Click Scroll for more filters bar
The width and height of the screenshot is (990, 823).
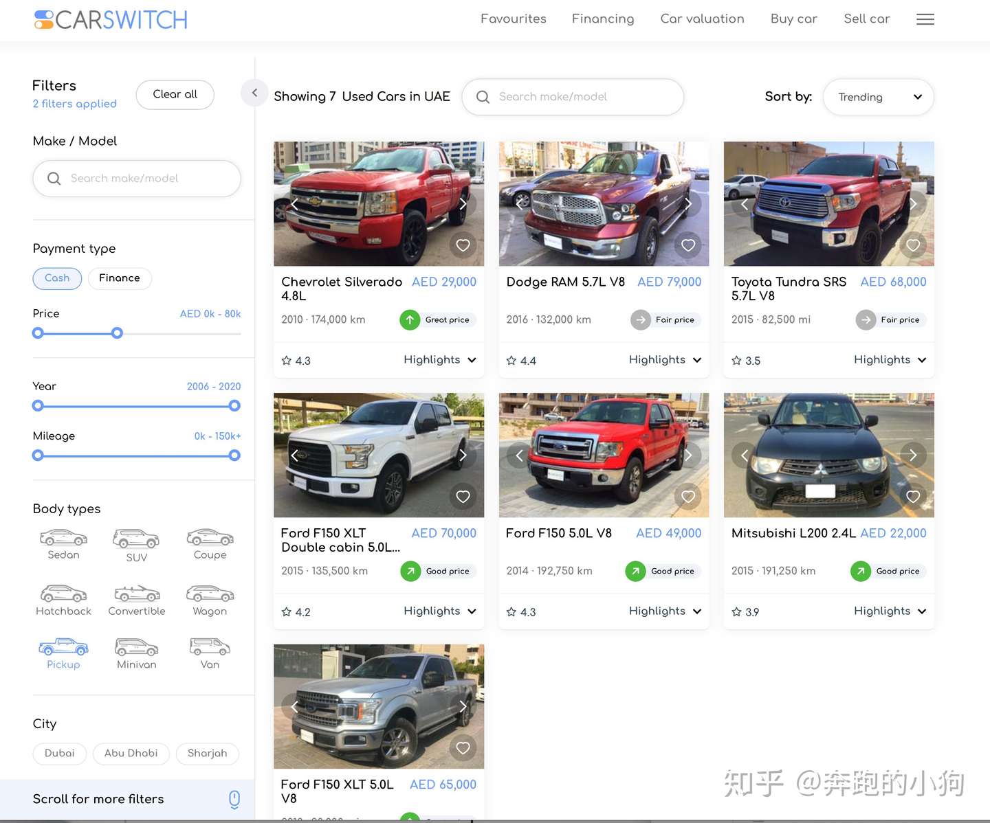point(127,799)
